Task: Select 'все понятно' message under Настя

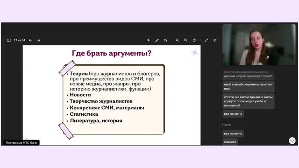Action: (x=233, y=134)
